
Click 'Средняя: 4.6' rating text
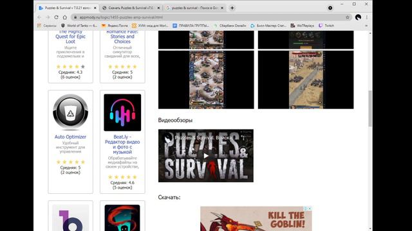point(122,182)
